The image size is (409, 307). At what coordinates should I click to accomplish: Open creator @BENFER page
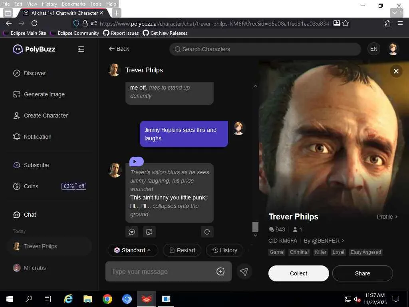click(324, 241)
